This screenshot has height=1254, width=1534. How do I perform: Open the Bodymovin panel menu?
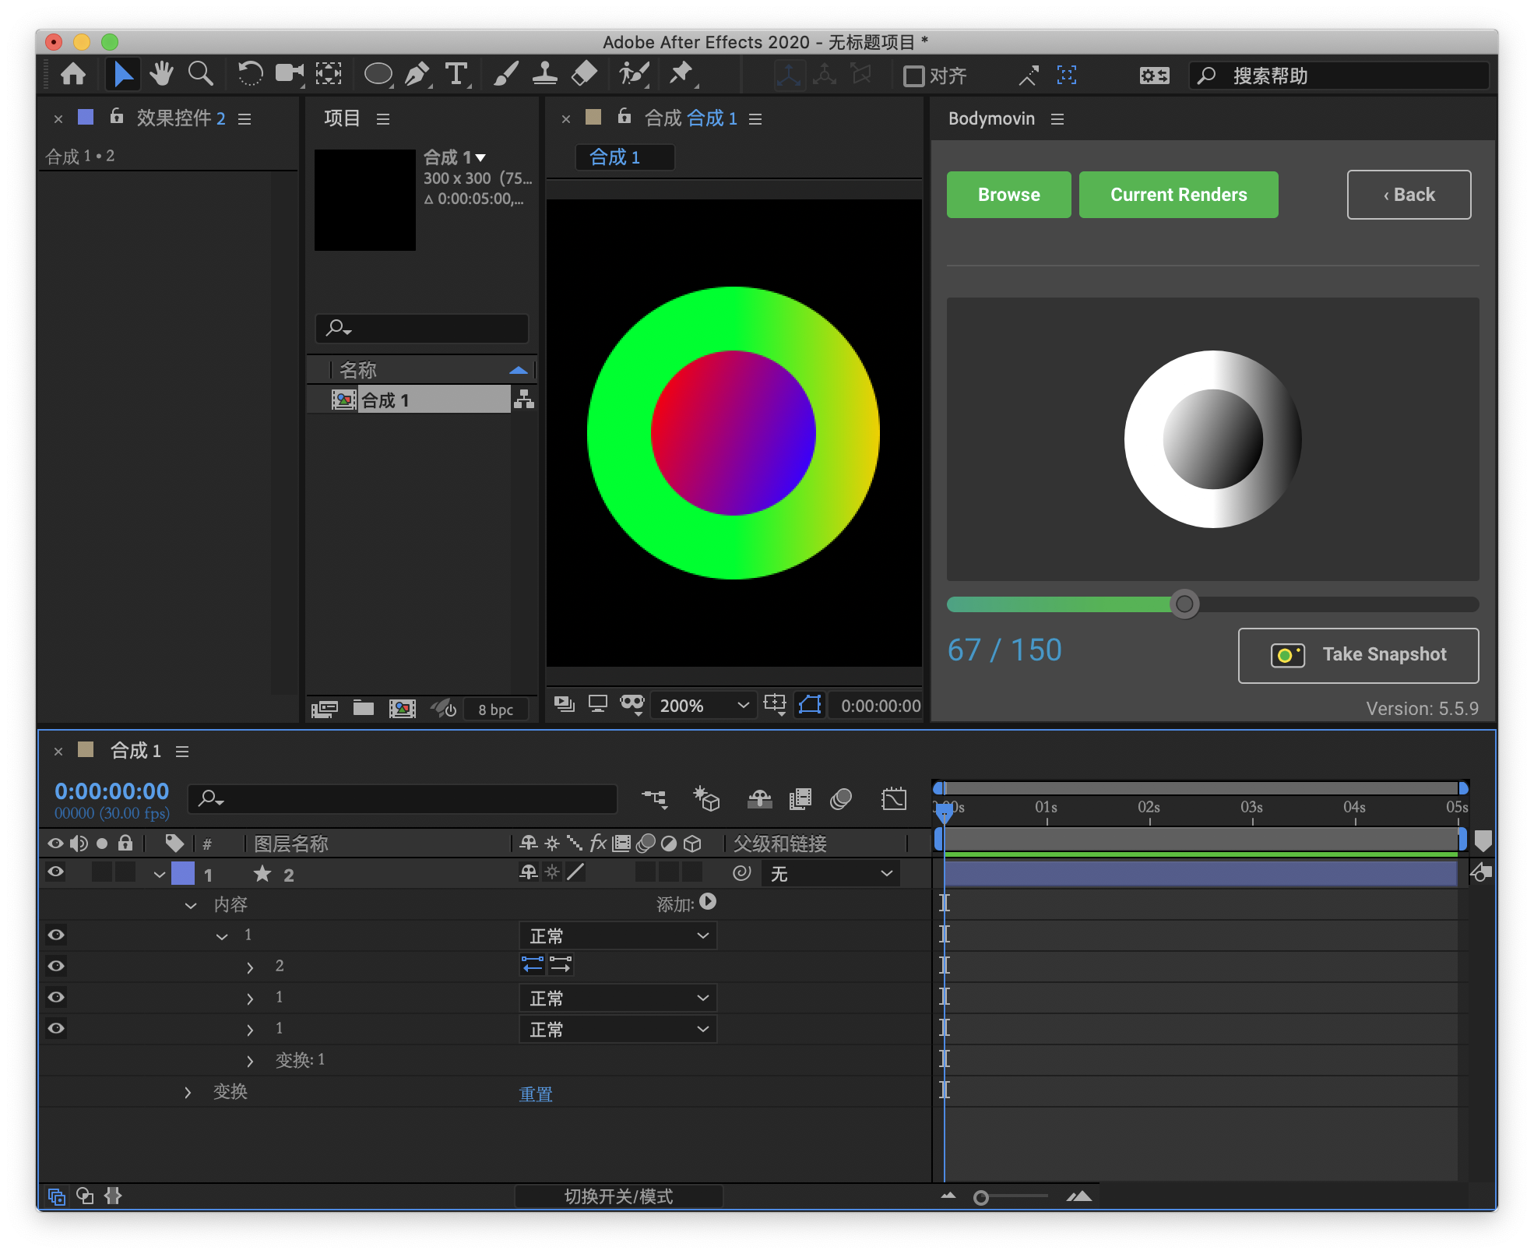coord(1057,118)
